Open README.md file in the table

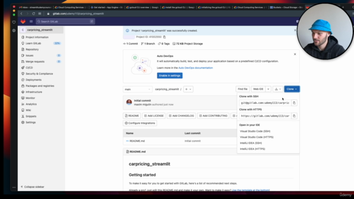click(137, 141)
